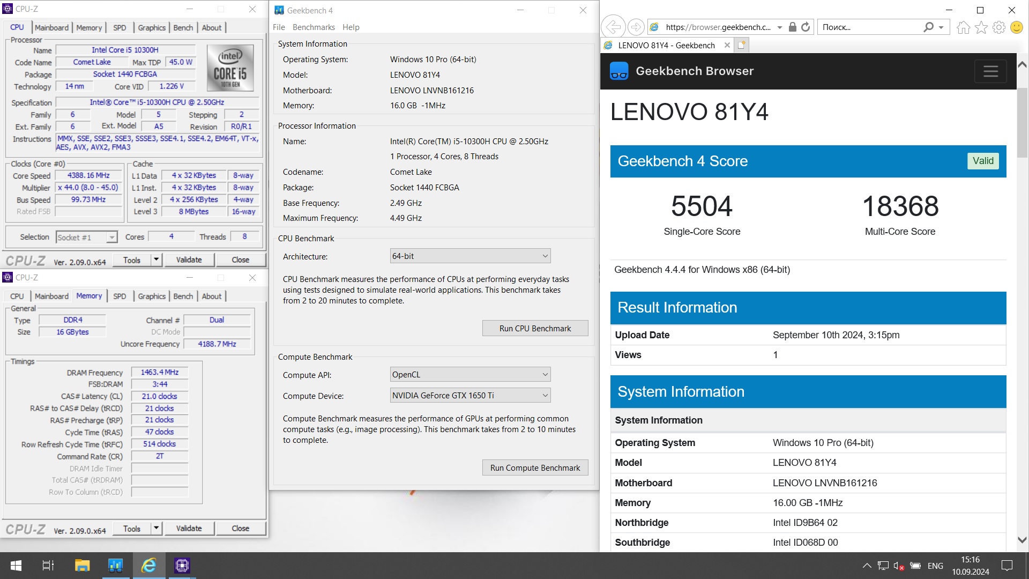Click ENG language indicator in tray
Viewport: 1029px width, 579px height.
[x=935, y=566]
